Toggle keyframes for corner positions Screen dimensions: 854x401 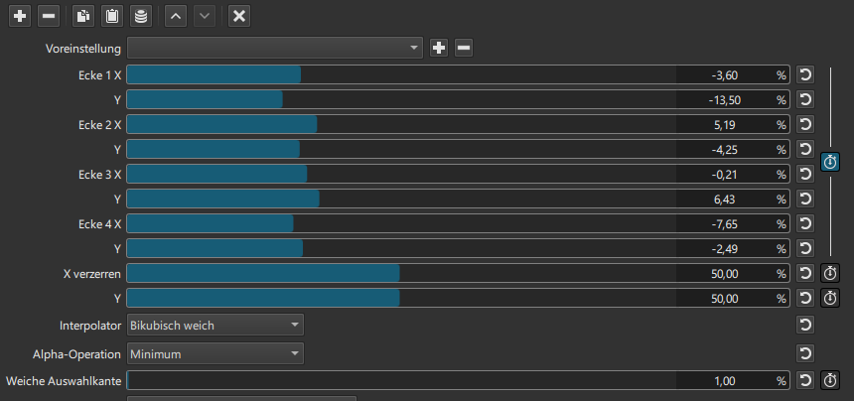pyautogui.click(x=830, y=162)
